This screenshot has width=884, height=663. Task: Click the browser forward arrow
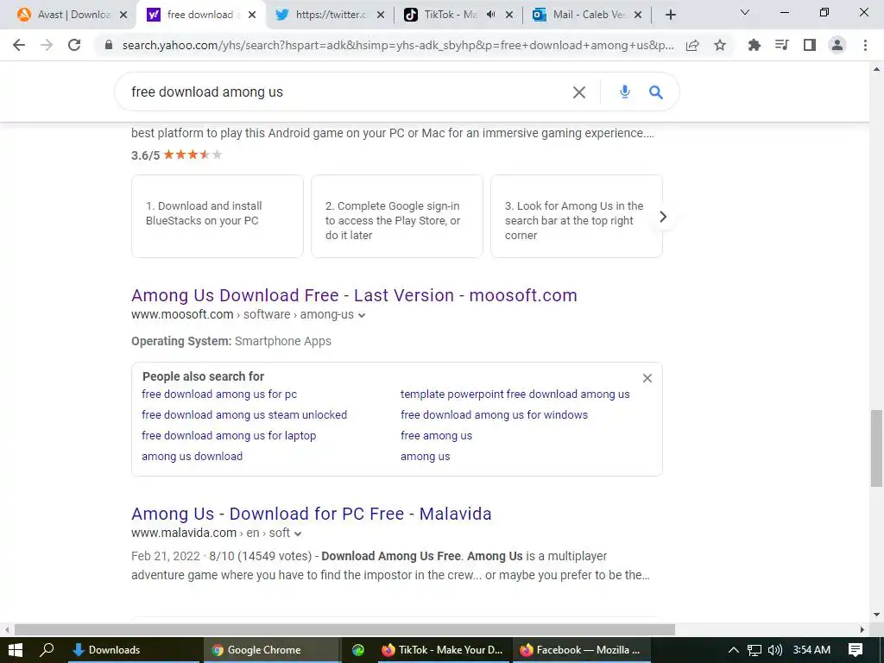47,45
